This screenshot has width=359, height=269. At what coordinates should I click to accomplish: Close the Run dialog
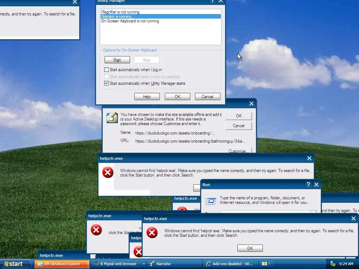[317, 185]
